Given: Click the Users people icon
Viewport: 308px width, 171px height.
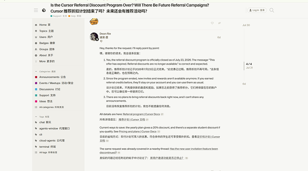Looking at the screenshot, I should pyautogui.click(x=36, y=37).
